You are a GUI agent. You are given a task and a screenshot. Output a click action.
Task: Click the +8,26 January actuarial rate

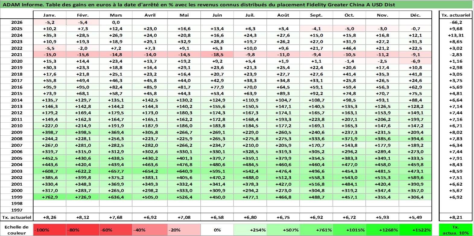click(49, 217)
